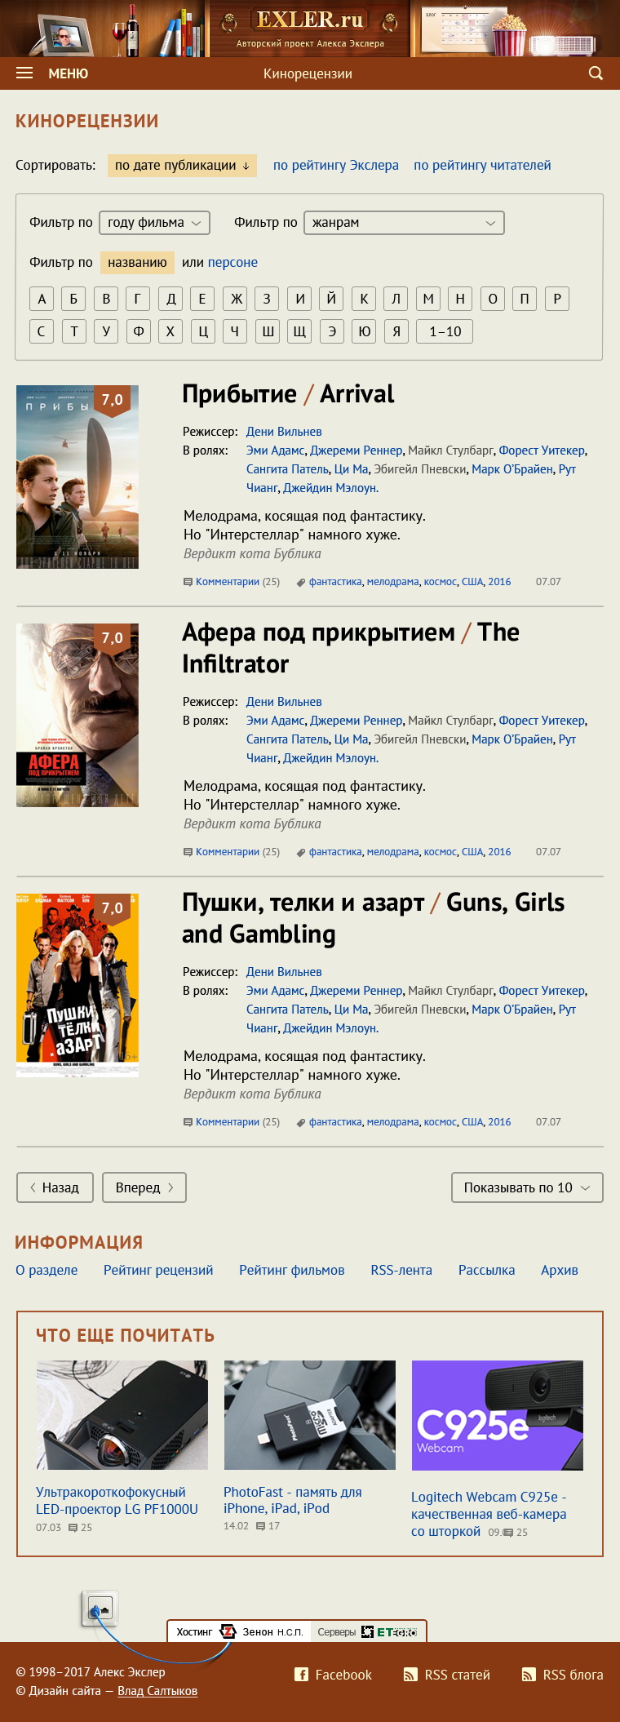Filter titles by letter К
This screenshot has width=620, height=1722.
[x=364, y=299]
